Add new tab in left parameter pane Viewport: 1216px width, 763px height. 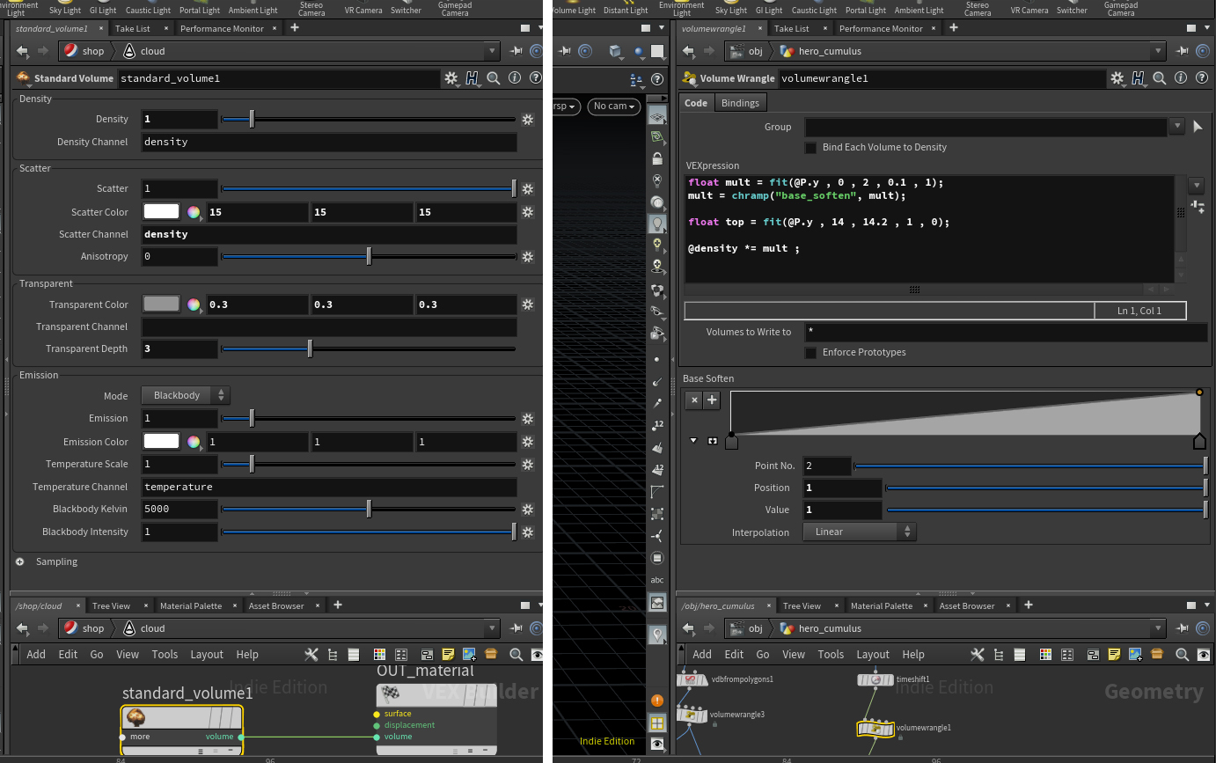294,28
